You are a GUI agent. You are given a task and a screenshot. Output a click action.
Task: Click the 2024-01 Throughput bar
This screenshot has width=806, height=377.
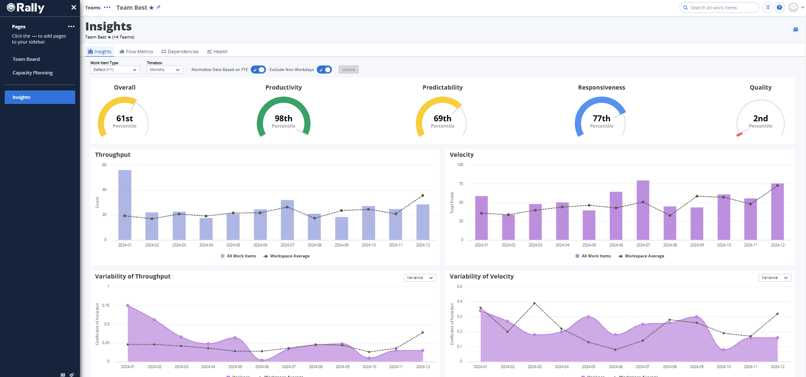pos(125,205)
